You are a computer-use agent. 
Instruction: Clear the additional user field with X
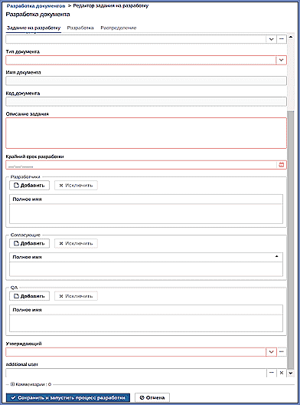(x=282, y=373)
